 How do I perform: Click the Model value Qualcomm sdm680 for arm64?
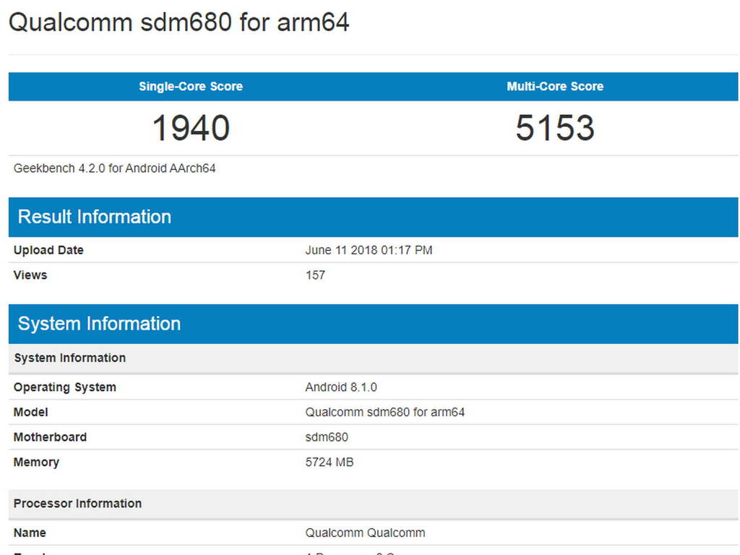pos(384,412)
